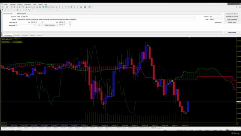Click the Periods clock icon
The width and height of the screenshot is (241, 136).
pos(85,7)
